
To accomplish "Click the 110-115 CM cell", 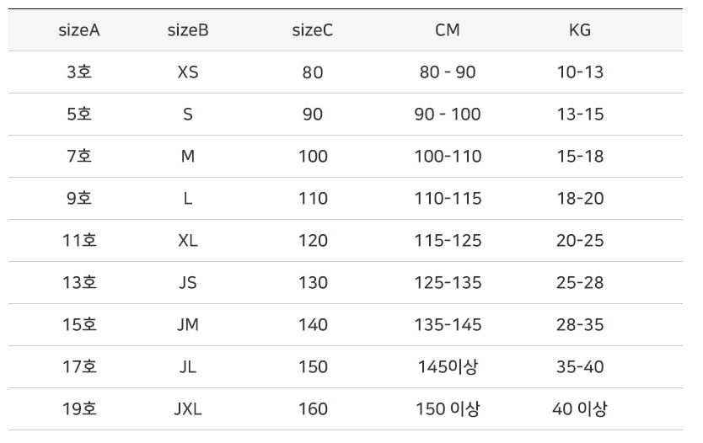I will coord(448,199).
